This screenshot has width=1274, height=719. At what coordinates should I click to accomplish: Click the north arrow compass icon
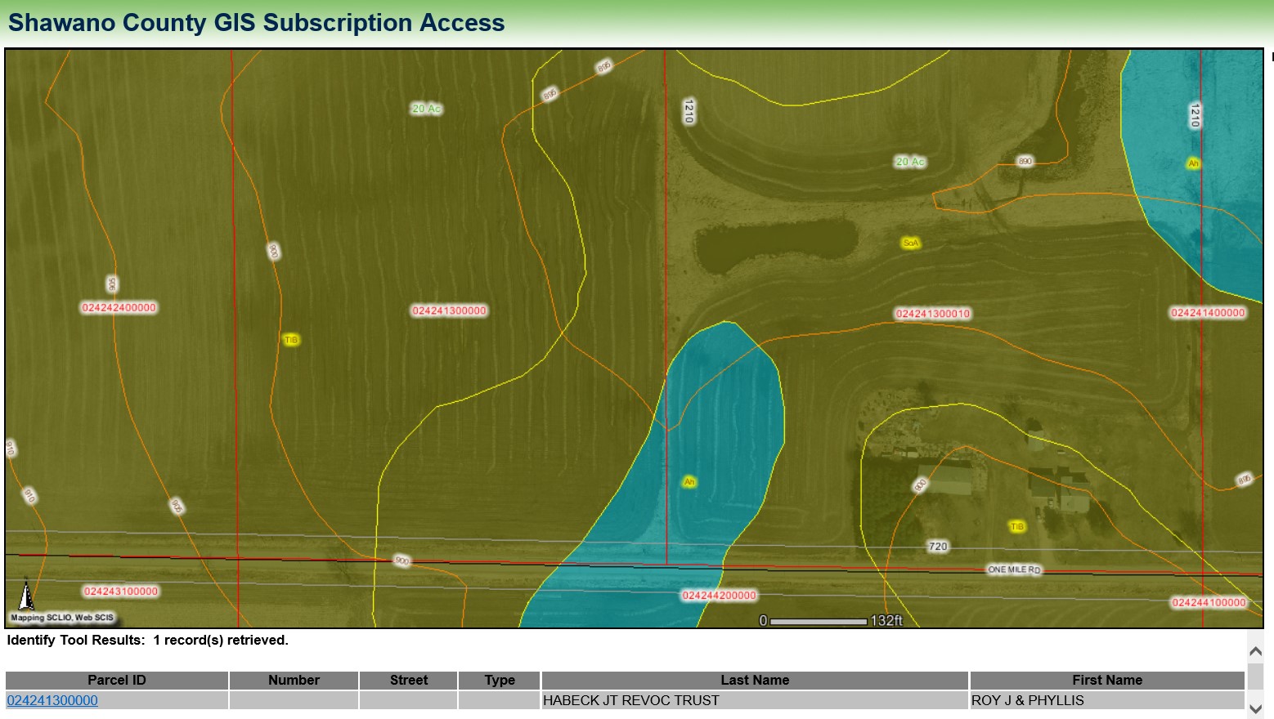point(26,595)
